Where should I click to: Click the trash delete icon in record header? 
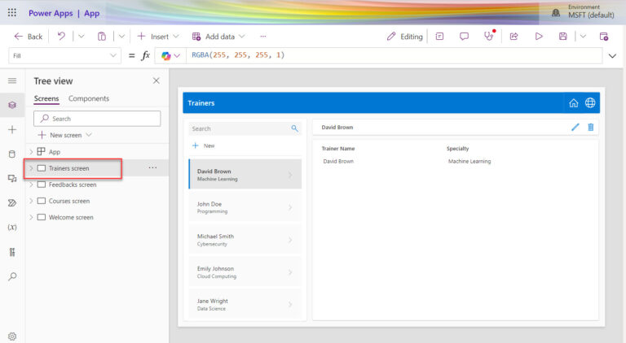pyautogui.click(x=590, y=128)
